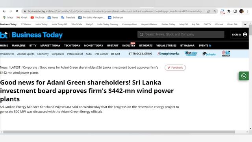Open the News bookmark
252x142 pixels.
tap(53, 17)
